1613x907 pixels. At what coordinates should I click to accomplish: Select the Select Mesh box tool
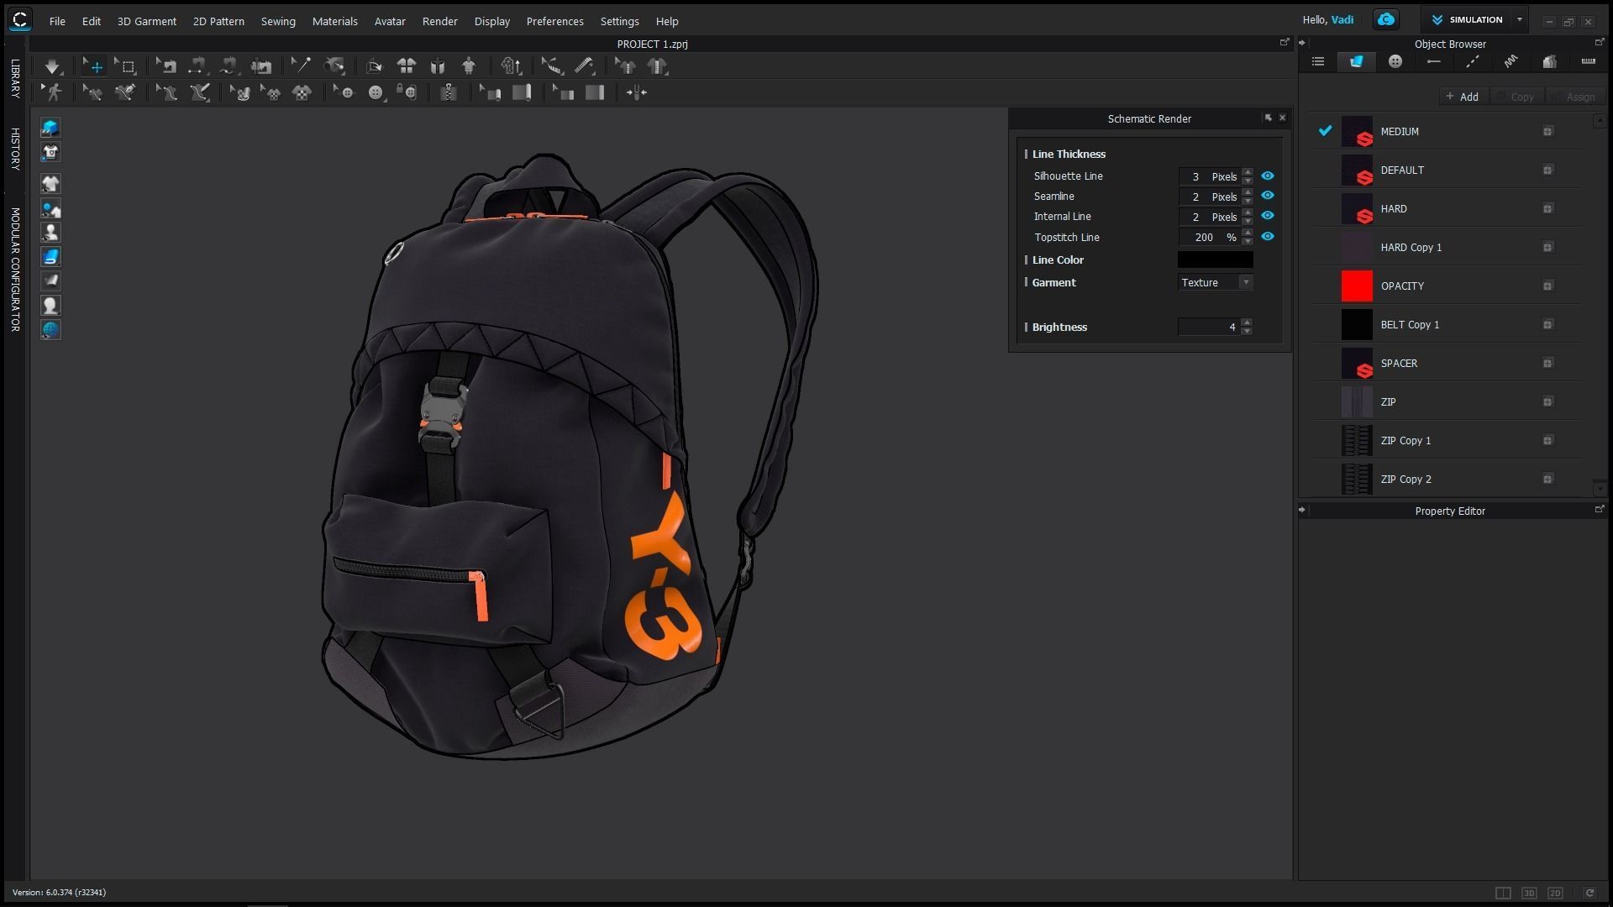point(126,66)
